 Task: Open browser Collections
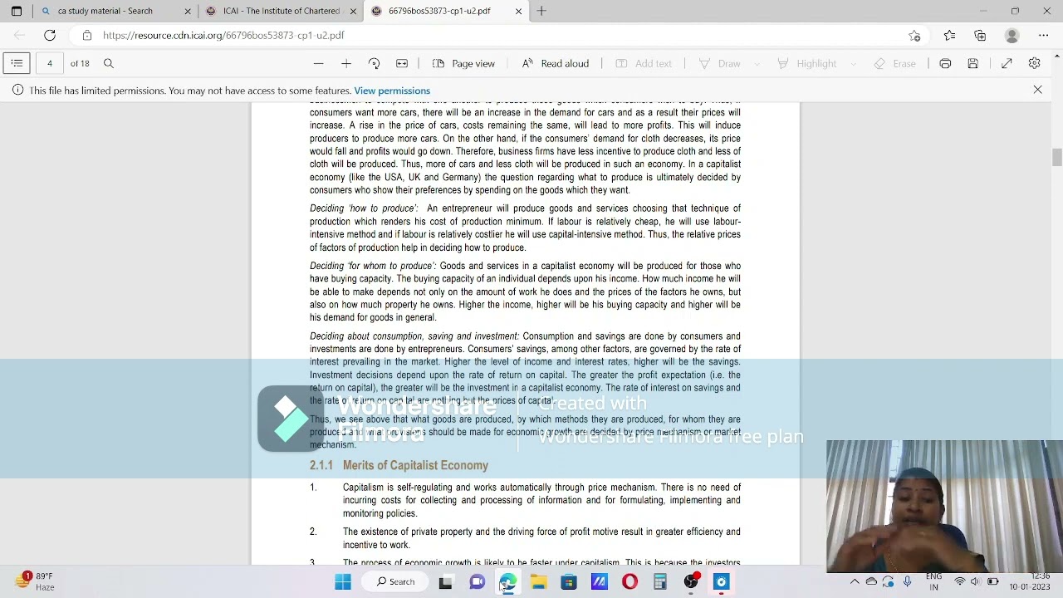[x=980, y=35]
